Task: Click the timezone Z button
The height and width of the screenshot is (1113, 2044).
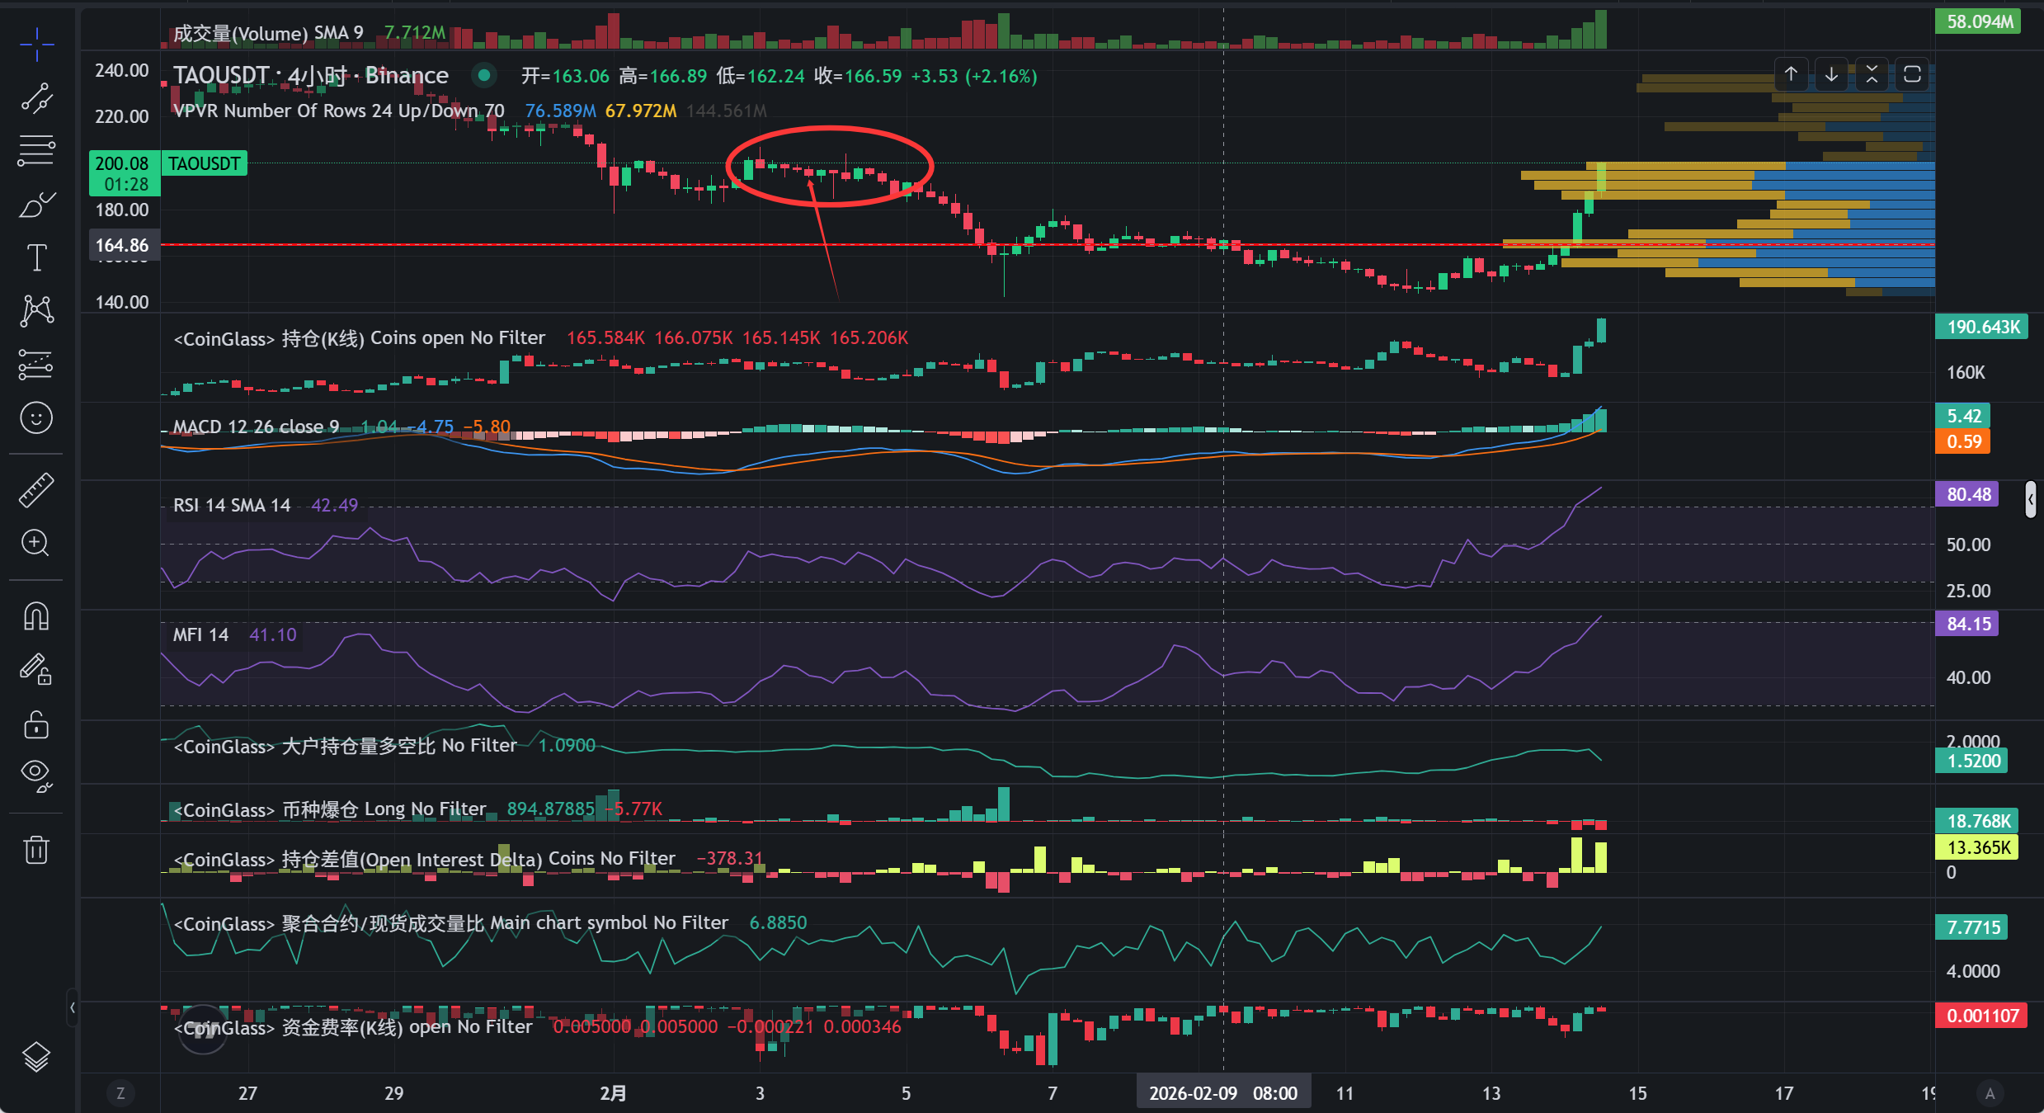Action: click(120, 1093)
